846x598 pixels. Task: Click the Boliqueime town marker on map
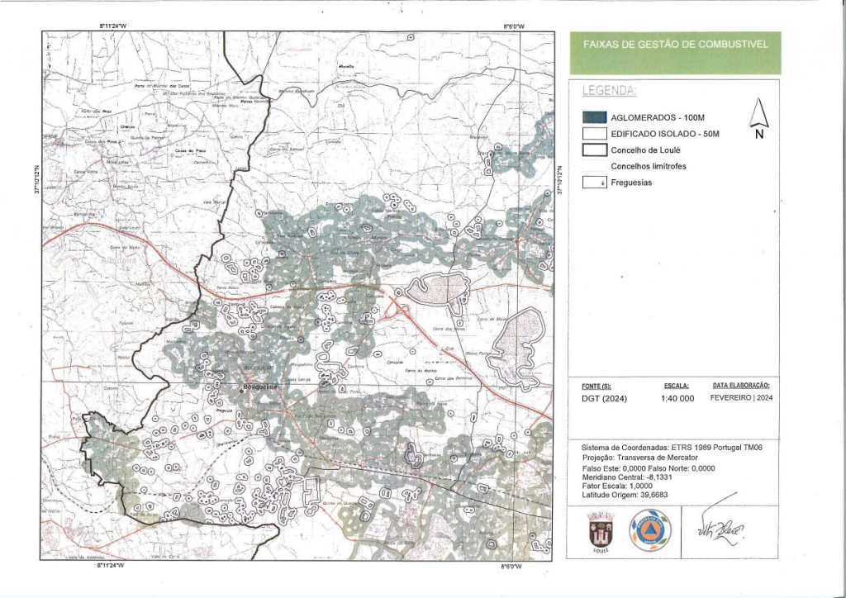pos(240,392)
